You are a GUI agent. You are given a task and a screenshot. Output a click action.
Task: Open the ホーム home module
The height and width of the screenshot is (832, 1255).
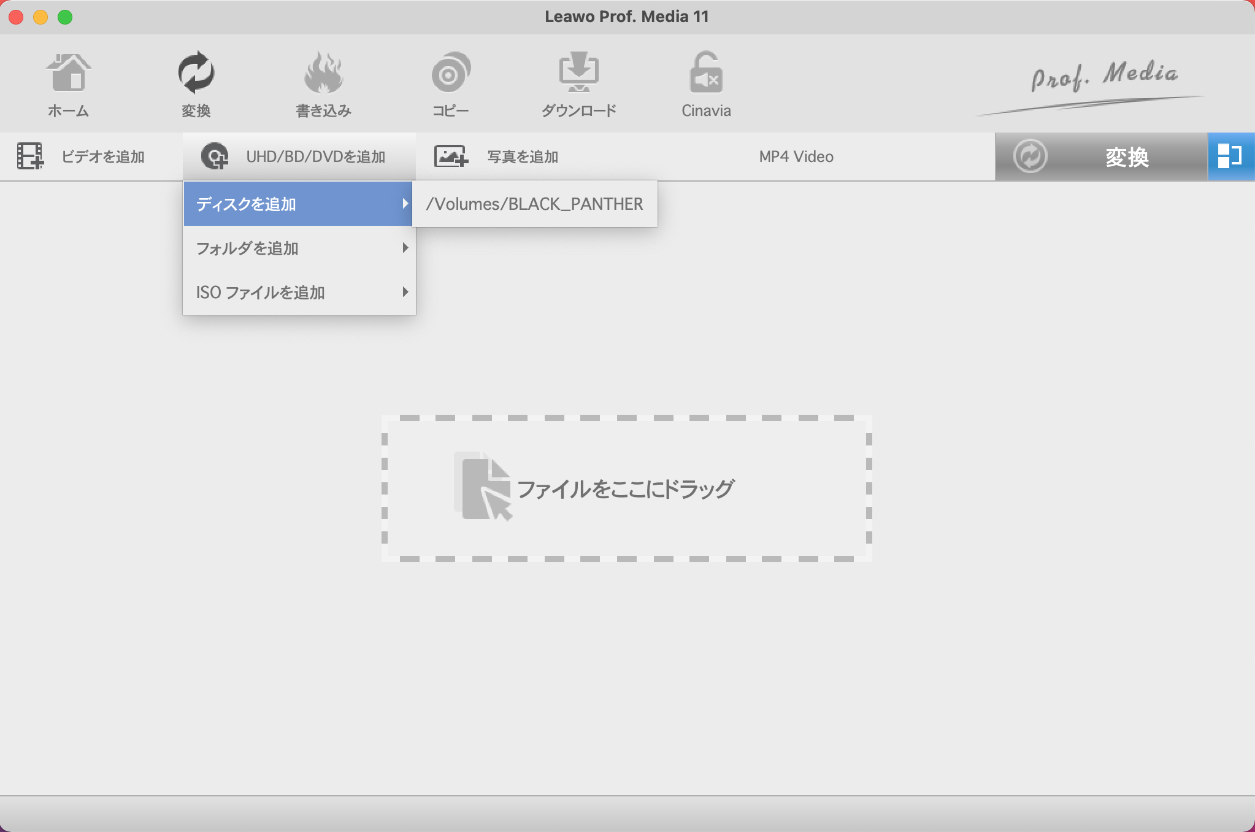[x=68, y=85]
